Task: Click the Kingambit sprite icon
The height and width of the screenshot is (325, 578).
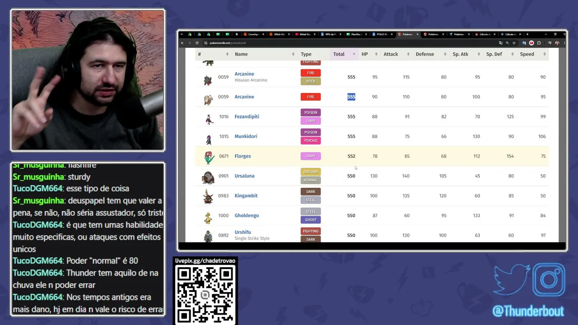Action: 208,197
